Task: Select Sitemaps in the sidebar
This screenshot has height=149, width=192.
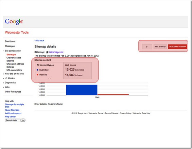Action: (x=11, y=55)
